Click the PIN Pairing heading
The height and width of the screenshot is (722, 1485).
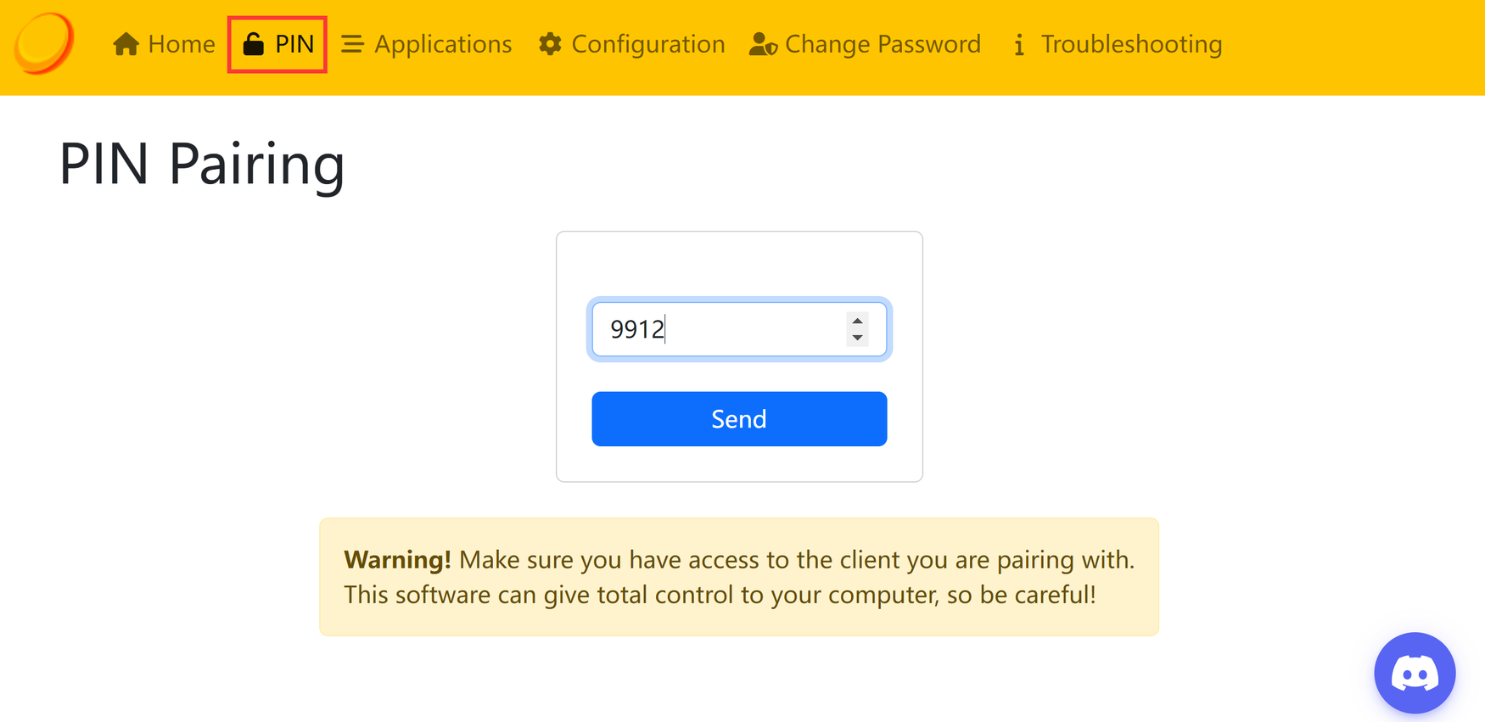pyautogui.click(x=202, y=163)
